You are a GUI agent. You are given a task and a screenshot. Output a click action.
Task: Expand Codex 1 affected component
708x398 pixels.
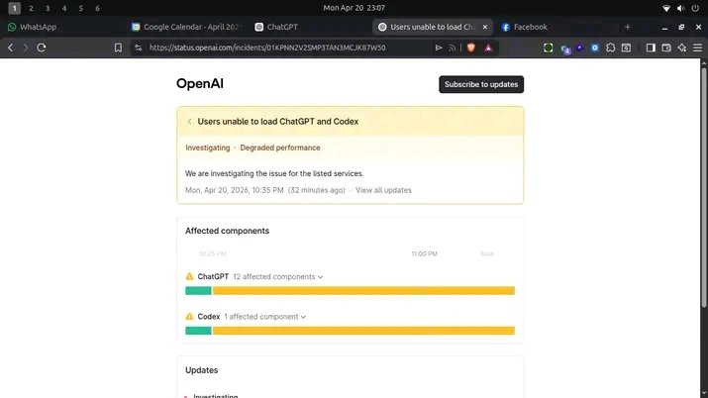[265, 317]
